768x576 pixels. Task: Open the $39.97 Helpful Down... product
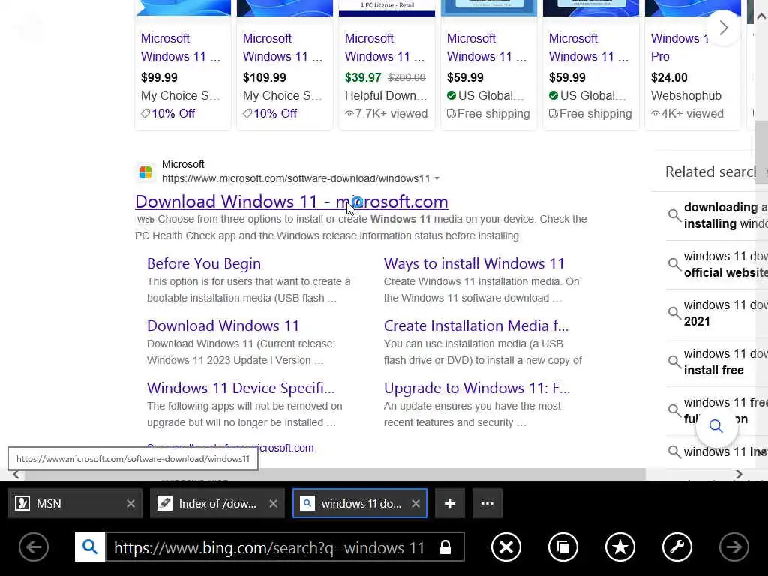pyautogui.click(x=386, y=65)
